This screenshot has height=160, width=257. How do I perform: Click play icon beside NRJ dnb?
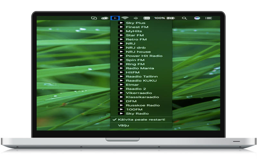(x=121, y=47)
